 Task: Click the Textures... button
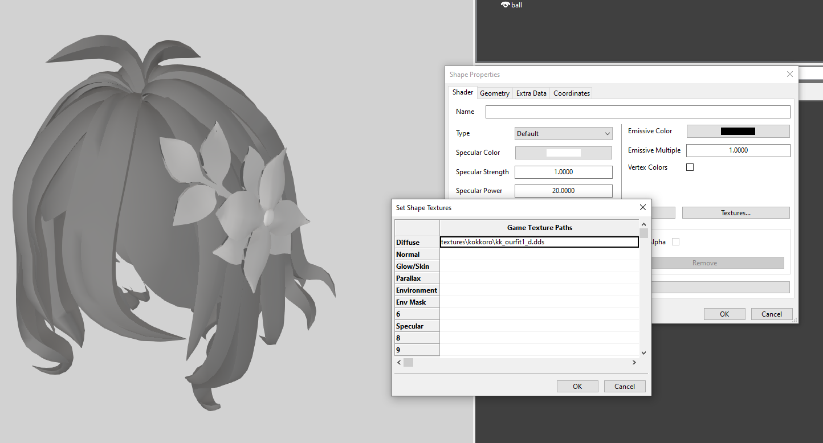coord(736,212)
